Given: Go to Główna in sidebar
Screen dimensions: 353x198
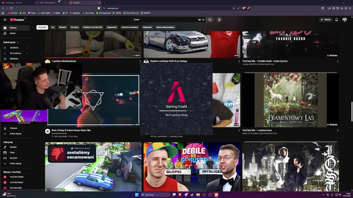Looking at the screenshot, I should (x=16, y=28).
